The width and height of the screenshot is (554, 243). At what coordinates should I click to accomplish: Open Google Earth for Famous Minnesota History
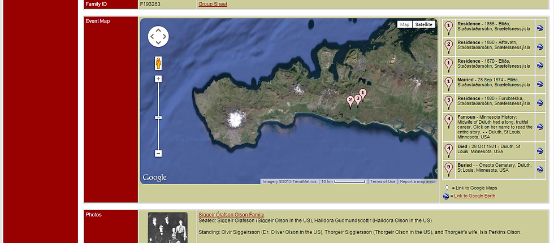click(540, 127)
